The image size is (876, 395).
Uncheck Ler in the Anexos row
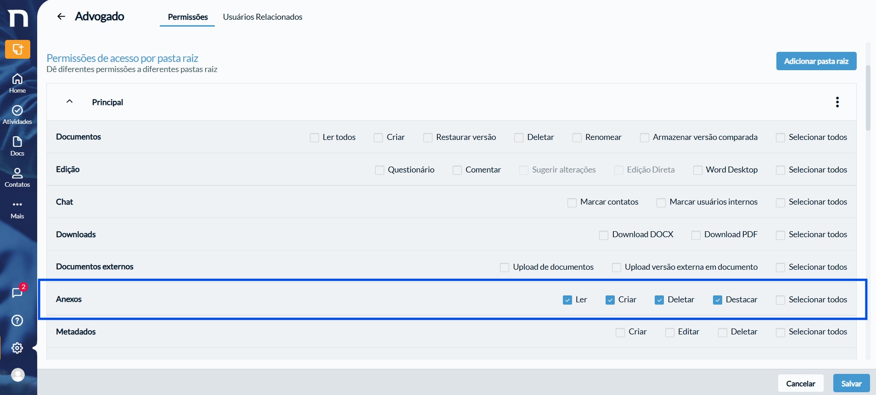567,300
